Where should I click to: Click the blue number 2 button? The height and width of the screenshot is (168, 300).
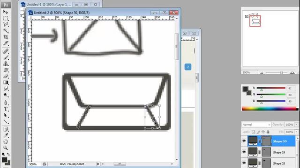(188, 67)
